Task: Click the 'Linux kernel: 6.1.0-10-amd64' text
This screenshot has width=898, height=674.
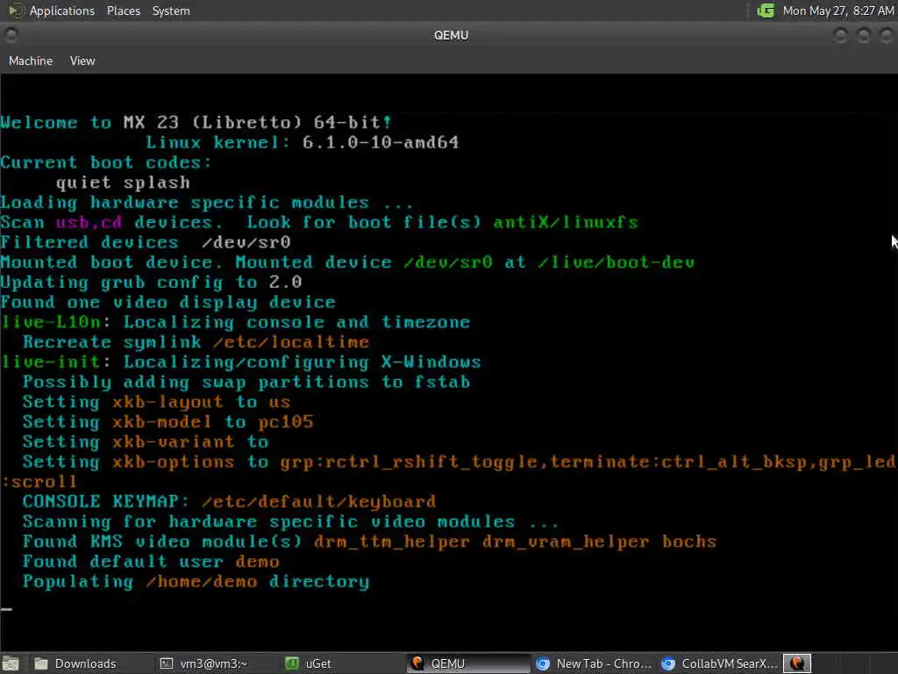Action: point(303,143)
